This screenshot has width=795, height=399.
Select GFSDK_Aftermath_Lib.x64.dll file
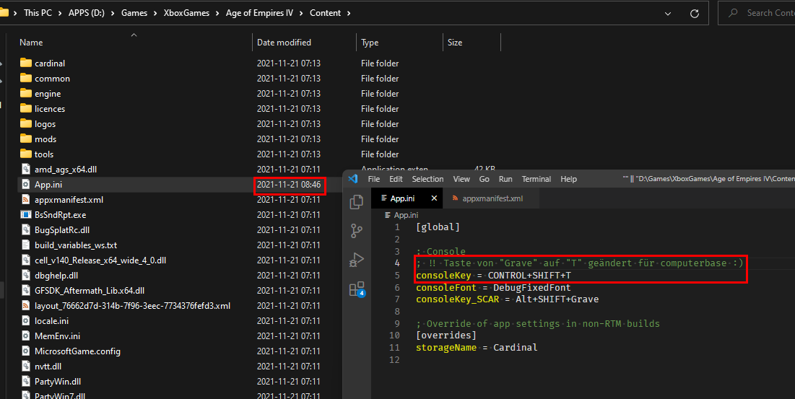(90, 291)
